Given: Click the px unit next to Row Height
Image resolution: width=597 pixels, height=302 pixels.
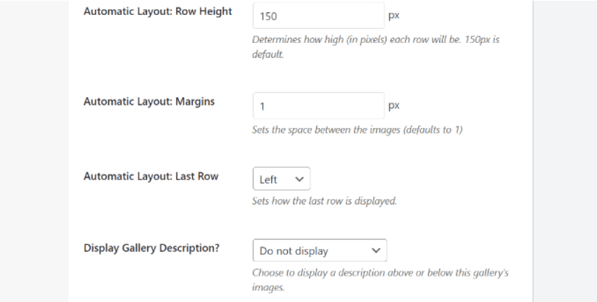Looking at the screenshot, I should [394, 15].
